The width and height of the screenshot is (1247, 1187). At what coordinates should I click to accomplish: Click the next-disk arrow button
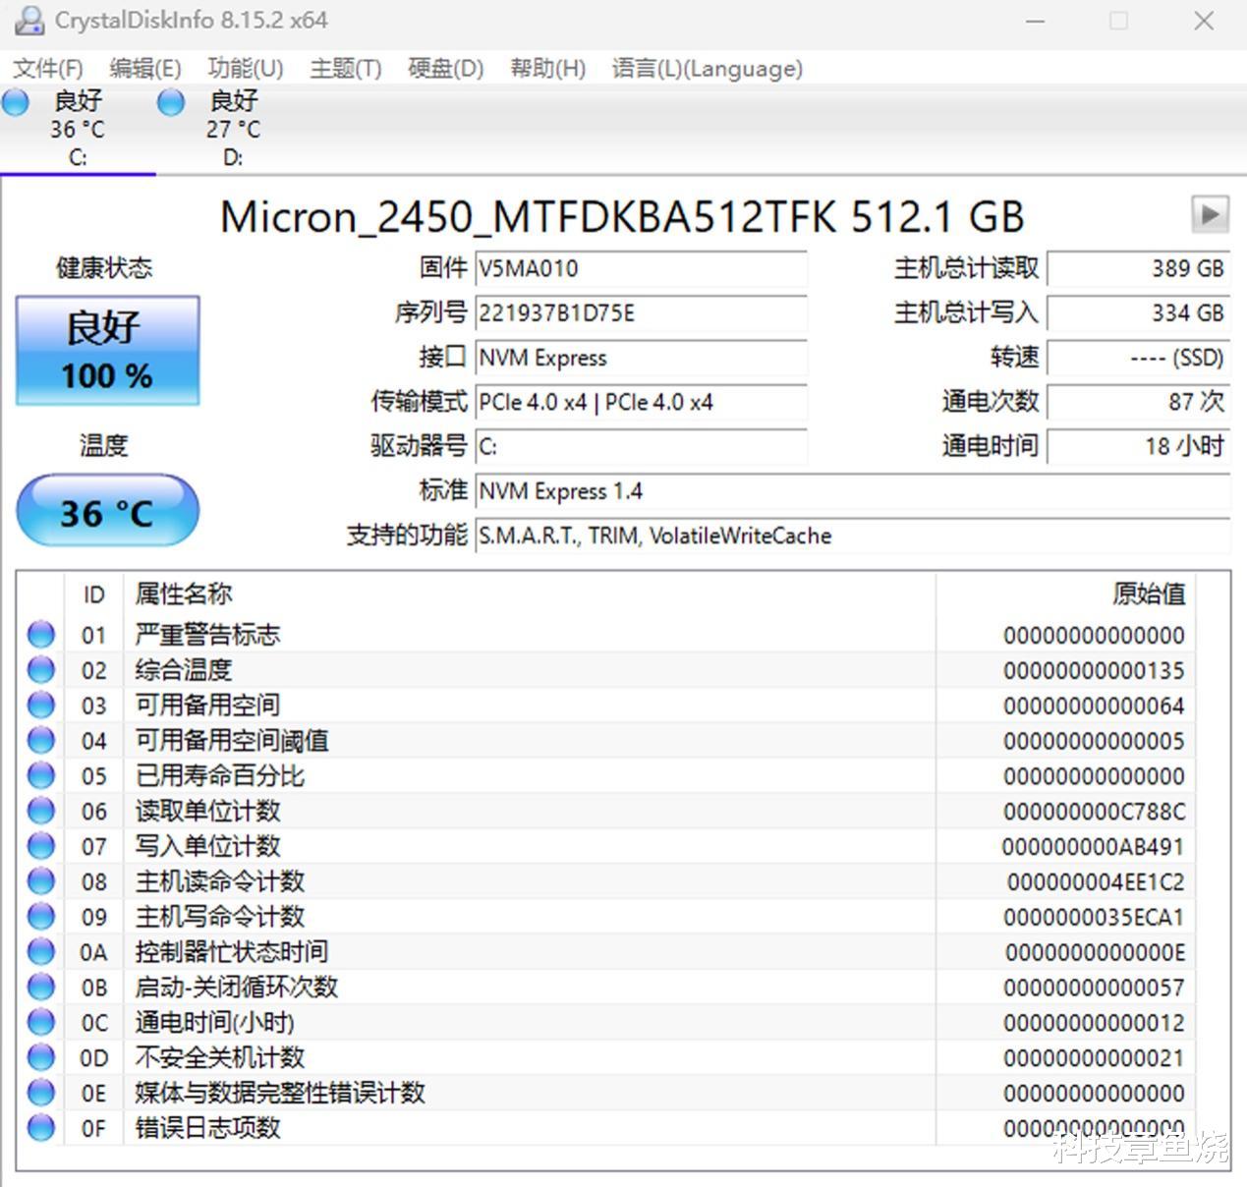1212,214
